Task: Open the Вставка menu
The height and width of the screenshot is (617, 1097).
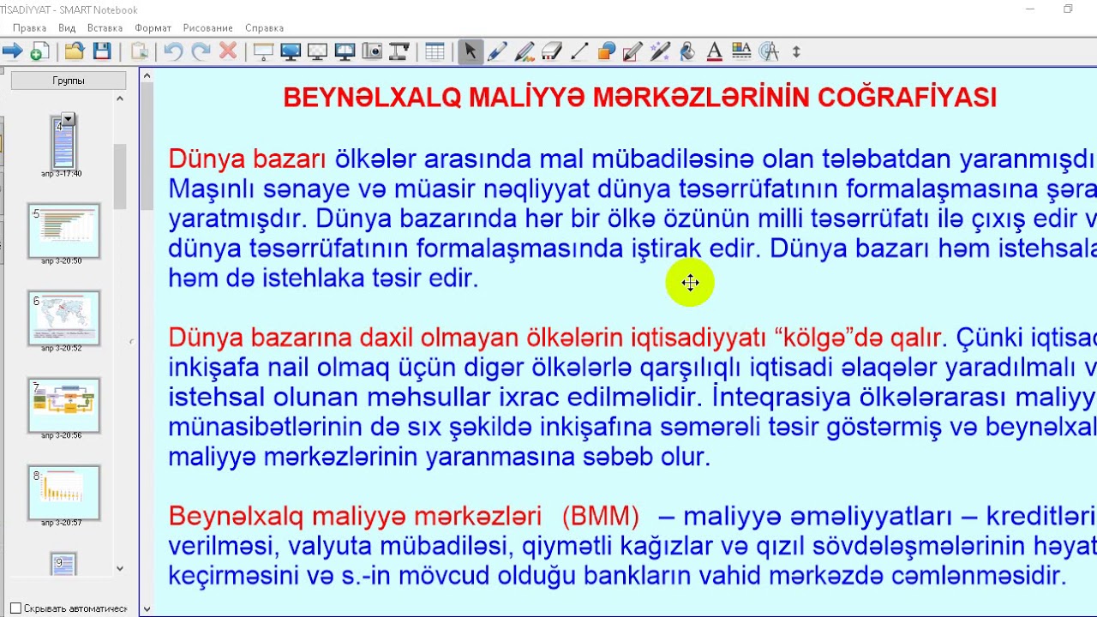Action: point(105,28)
